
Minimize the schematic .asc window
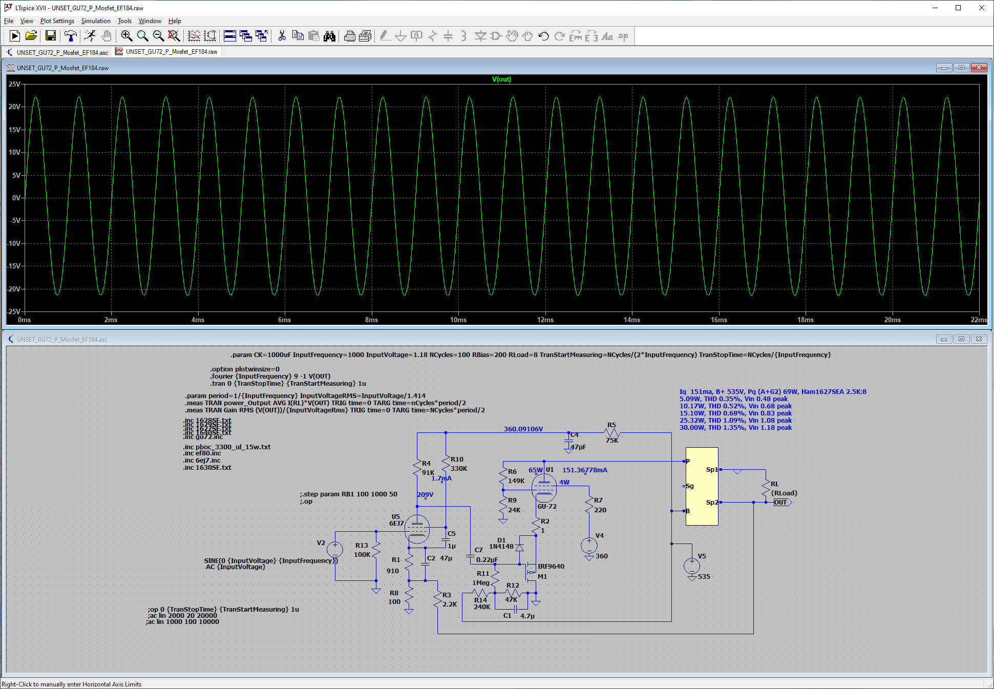pyautogui.click(x=944, y=339)
